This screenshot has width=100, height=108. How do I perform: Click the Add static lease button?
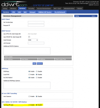34,63
